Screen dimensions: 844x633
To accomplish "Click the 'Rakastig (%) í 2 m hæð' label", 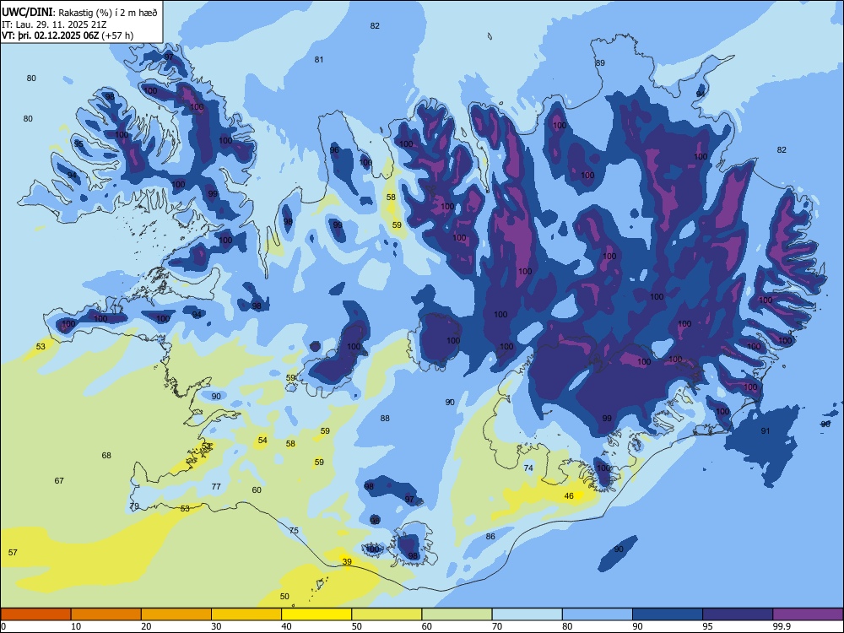I will pos(108,13).
